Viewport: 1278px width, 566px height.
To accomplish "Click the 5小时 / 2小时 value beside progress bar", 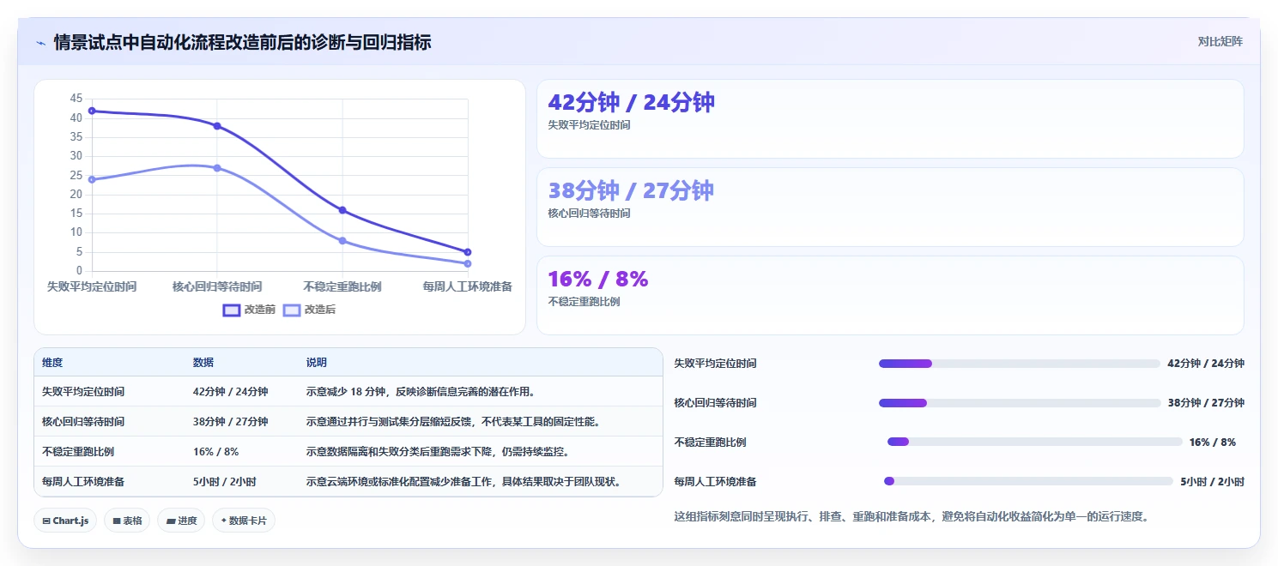I will 1212,481.
